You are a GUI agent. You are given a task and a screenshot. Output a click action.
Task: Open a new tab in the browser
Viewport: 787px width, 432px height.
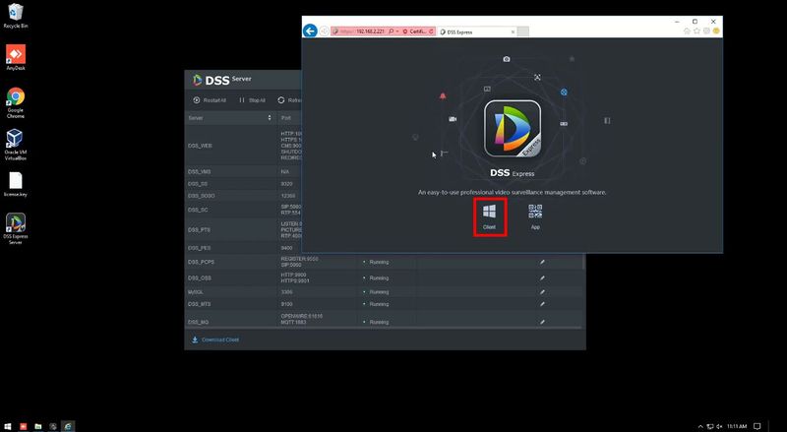click(x=523, y=31)
